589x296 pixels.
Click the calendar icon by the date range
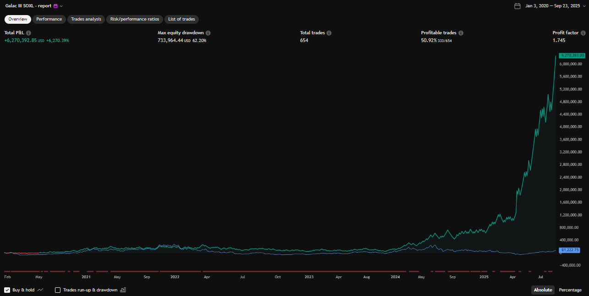[x=518, y=6]
